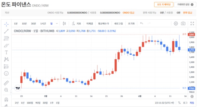Set date range to 2년
The image size is (197, 107).
tap(17, 103)
